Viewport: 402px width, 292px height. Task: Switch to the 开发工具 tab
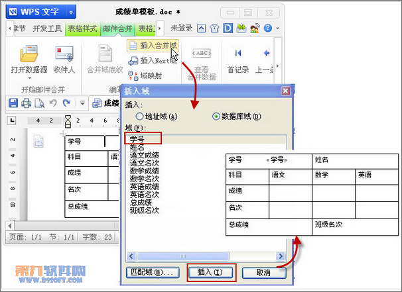pos(48,28)
